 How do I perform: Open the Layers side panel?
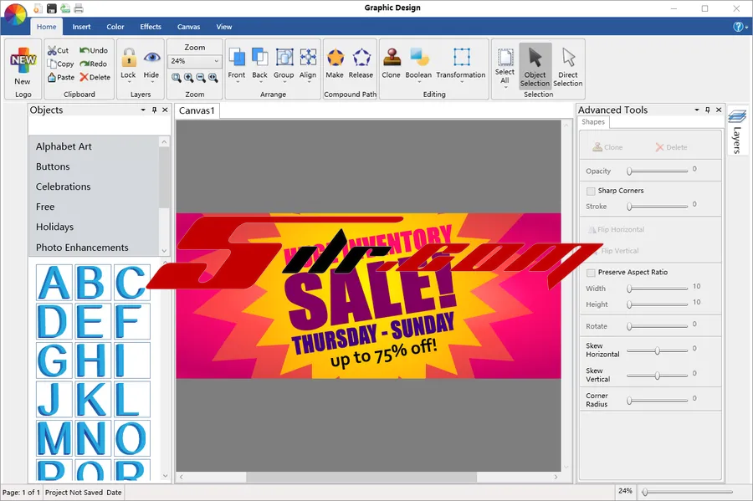coord(738,130)
